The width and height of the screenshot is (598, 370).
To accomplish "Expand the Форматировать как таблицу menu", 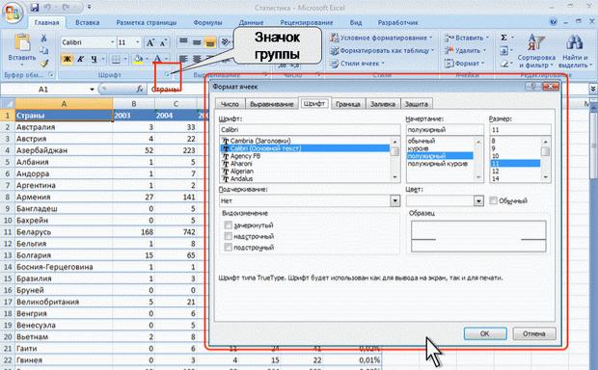I will 382,50.
